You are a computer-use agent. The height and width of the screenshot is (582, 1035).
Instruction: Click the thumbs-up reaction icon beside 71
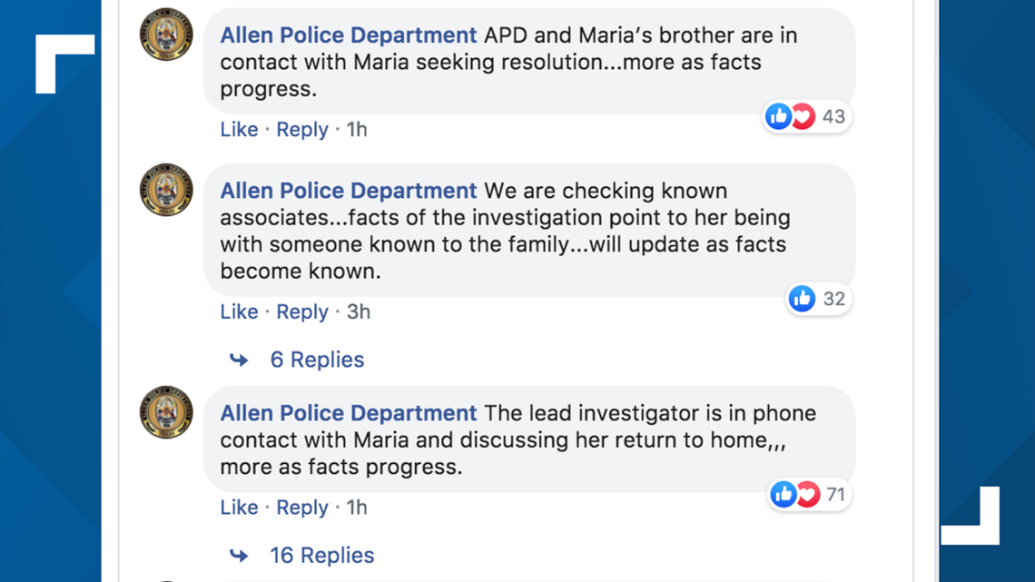[x=783, y=494]
